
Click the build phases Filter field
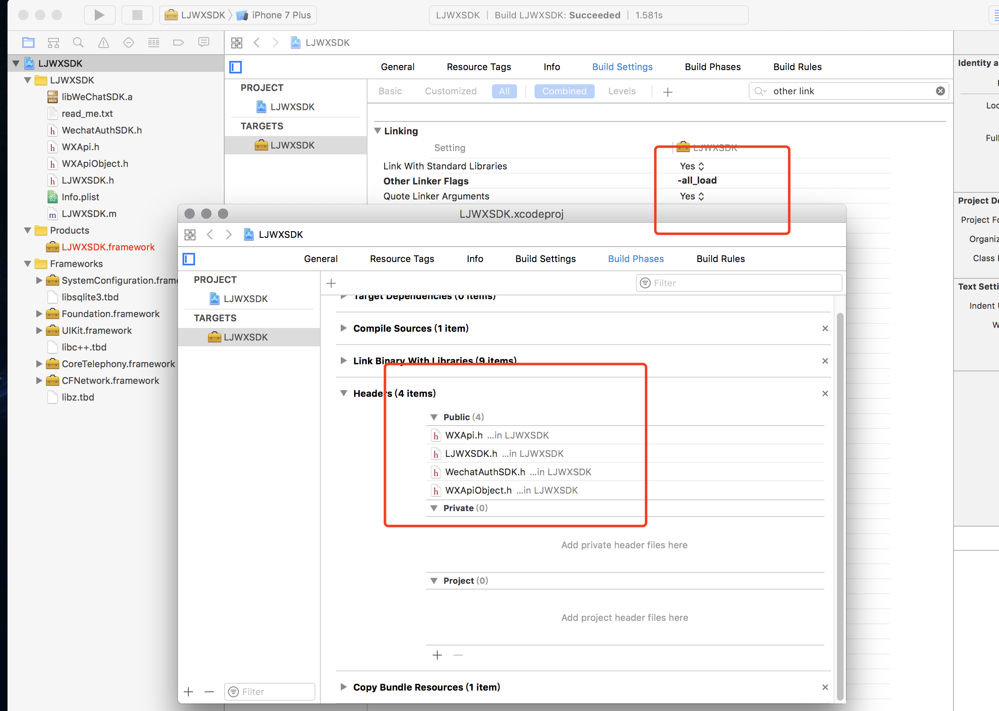coord(739,283)
